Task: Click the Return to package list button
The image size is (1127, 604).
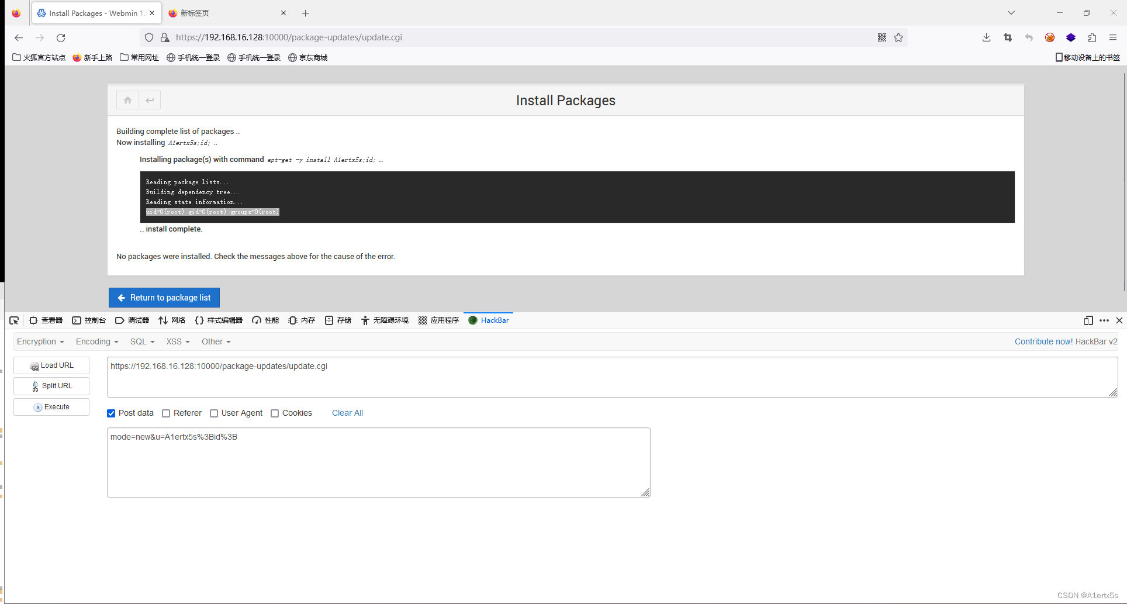Action: point(164,298)
